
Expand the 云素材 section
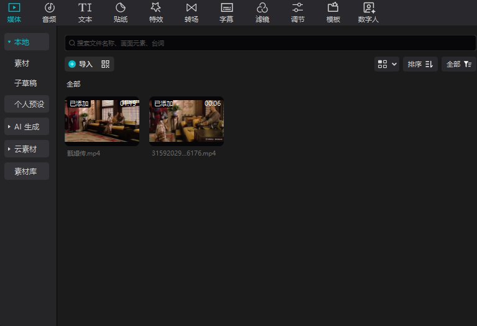[x=26, y=149]
